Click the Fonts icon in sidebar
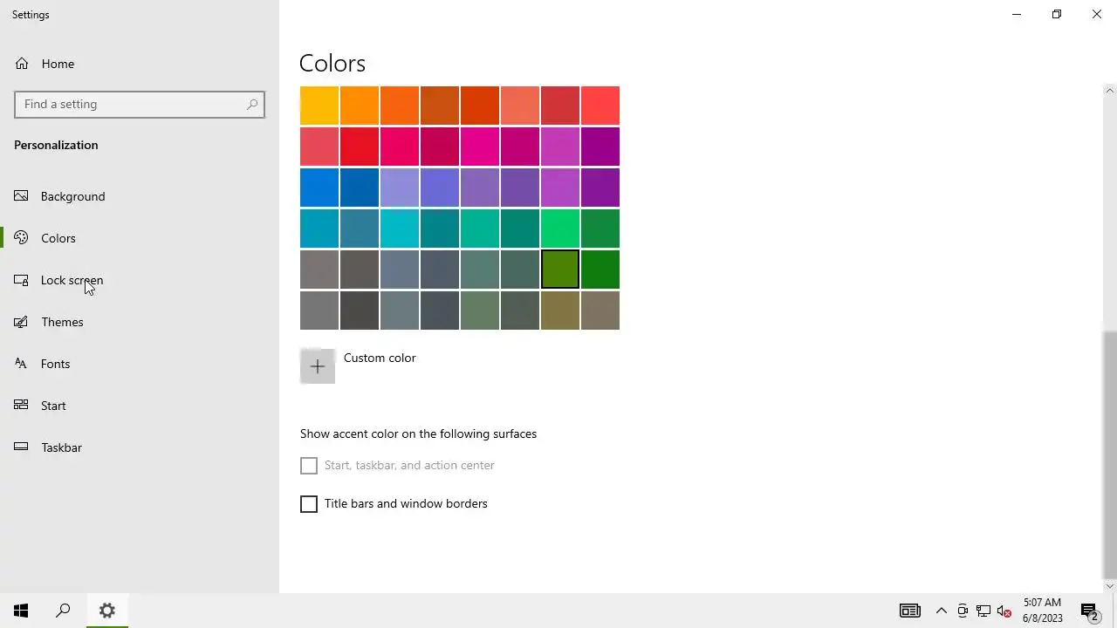Image resolution: width=1117 pixels, height=628 pixels. [x=22, y=364]
